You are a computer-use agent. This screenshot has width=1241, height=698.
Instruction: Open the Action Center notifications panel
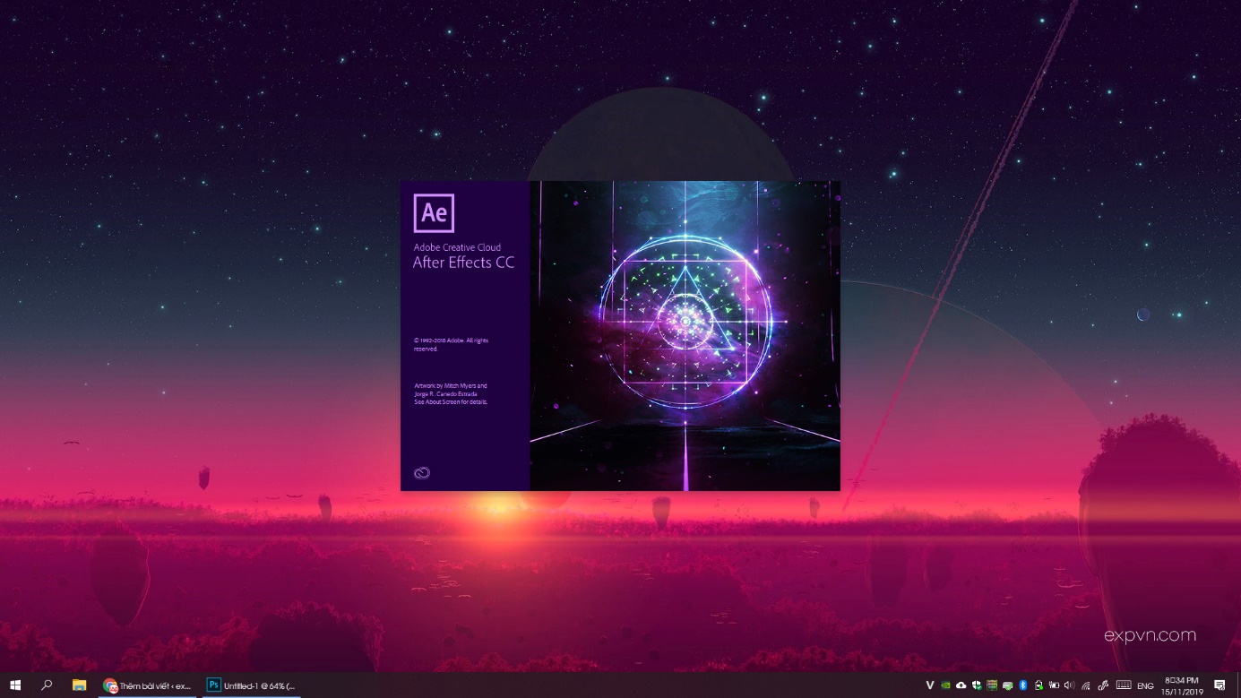click(x=1219, y=685)
